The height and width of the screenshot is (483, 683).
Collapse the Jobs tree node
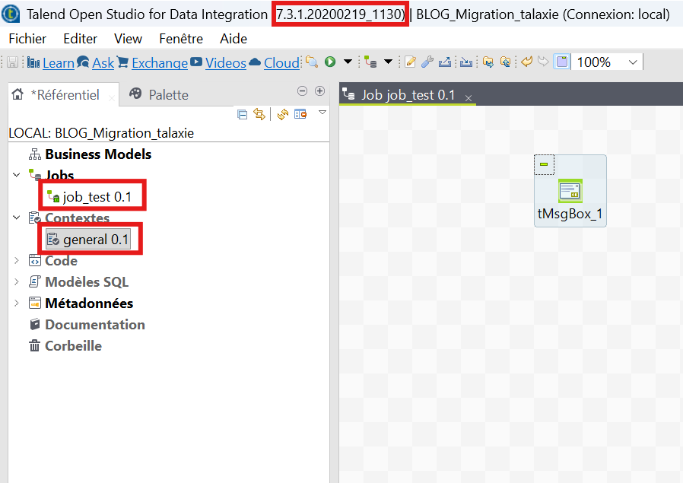[17, 176]
